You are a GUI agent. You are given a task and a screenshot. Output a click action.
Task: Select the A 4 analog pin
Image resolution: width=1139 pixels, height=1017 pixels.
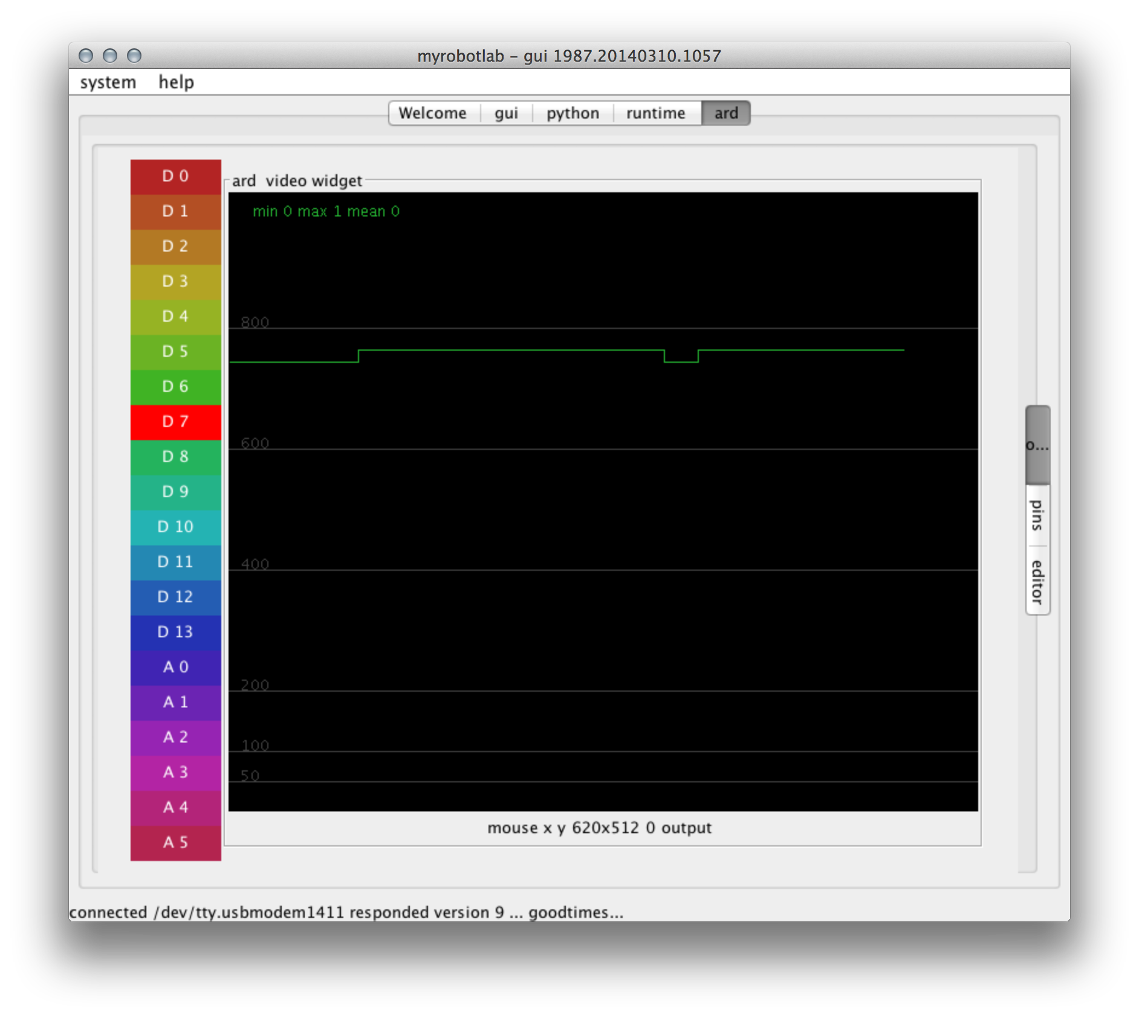(x=175, y=808)
